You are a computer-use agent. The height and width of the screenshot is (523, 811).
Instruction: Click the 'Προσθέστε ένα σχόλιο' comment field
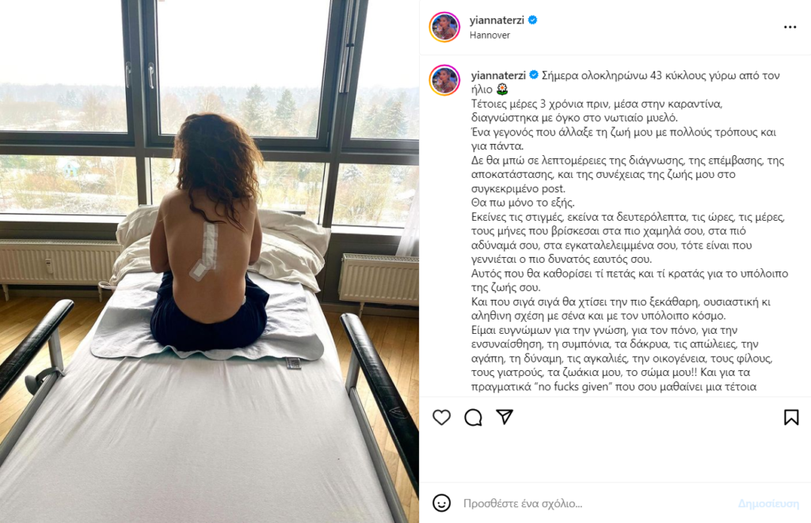tap(523, 503)
